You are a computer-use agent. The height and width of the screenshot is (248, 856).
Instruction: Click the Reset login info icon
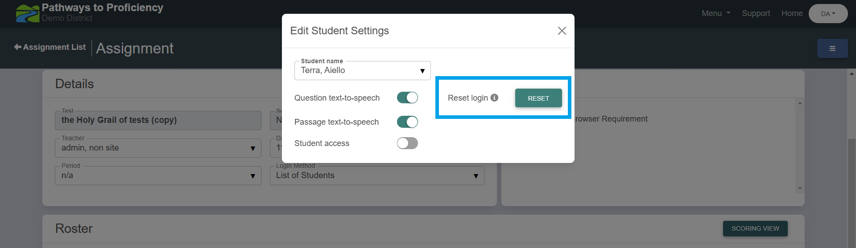[494, 98]
